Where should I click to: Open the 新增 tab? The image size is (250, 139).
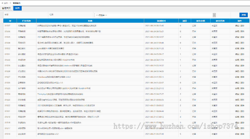coord(17,8)
